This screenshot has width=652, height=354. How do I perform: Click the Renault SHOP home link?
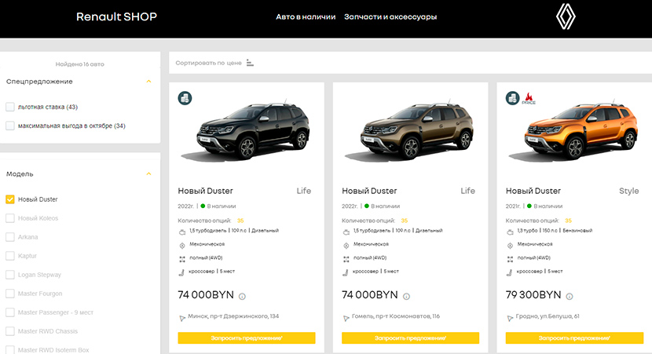(x=116, y=16)
